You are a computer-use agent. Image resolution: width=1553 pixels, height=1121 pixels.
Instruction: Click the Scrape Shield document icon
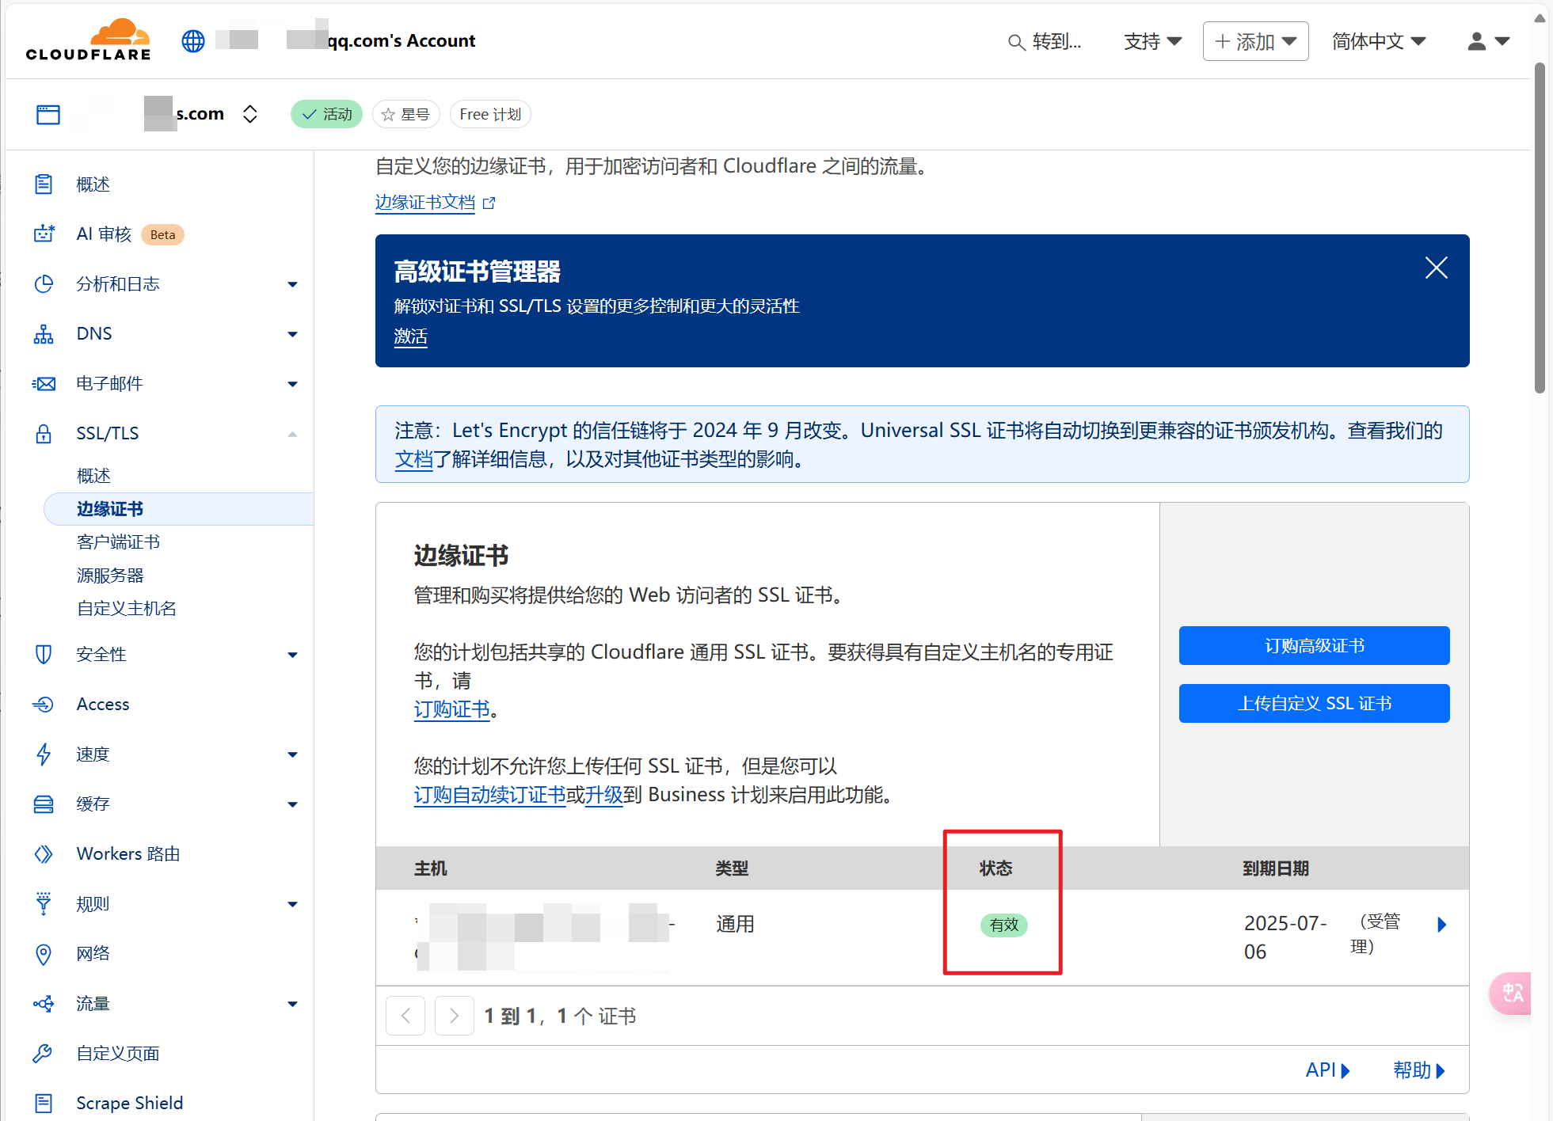coord(44,1103)
